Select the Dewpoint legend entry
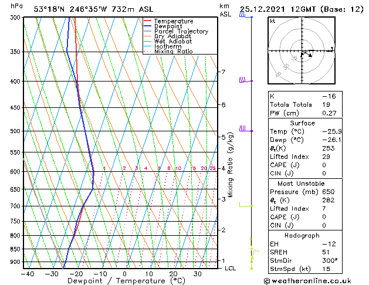369x285 pixels. [x=171, y=26]
